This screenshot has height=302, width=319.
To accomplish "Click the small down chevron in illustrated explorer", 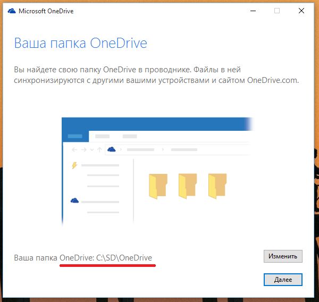I will 92,150.
